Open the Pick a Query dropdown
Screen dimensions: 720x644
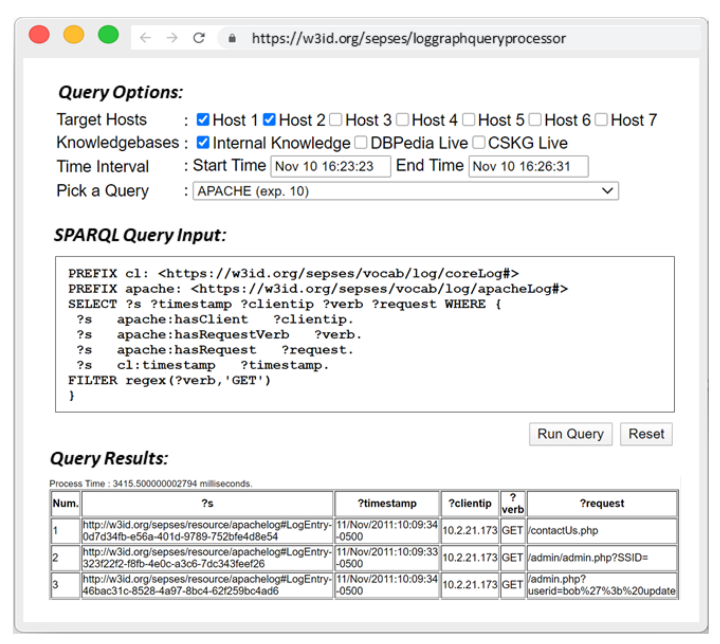(x=405, y=191)
